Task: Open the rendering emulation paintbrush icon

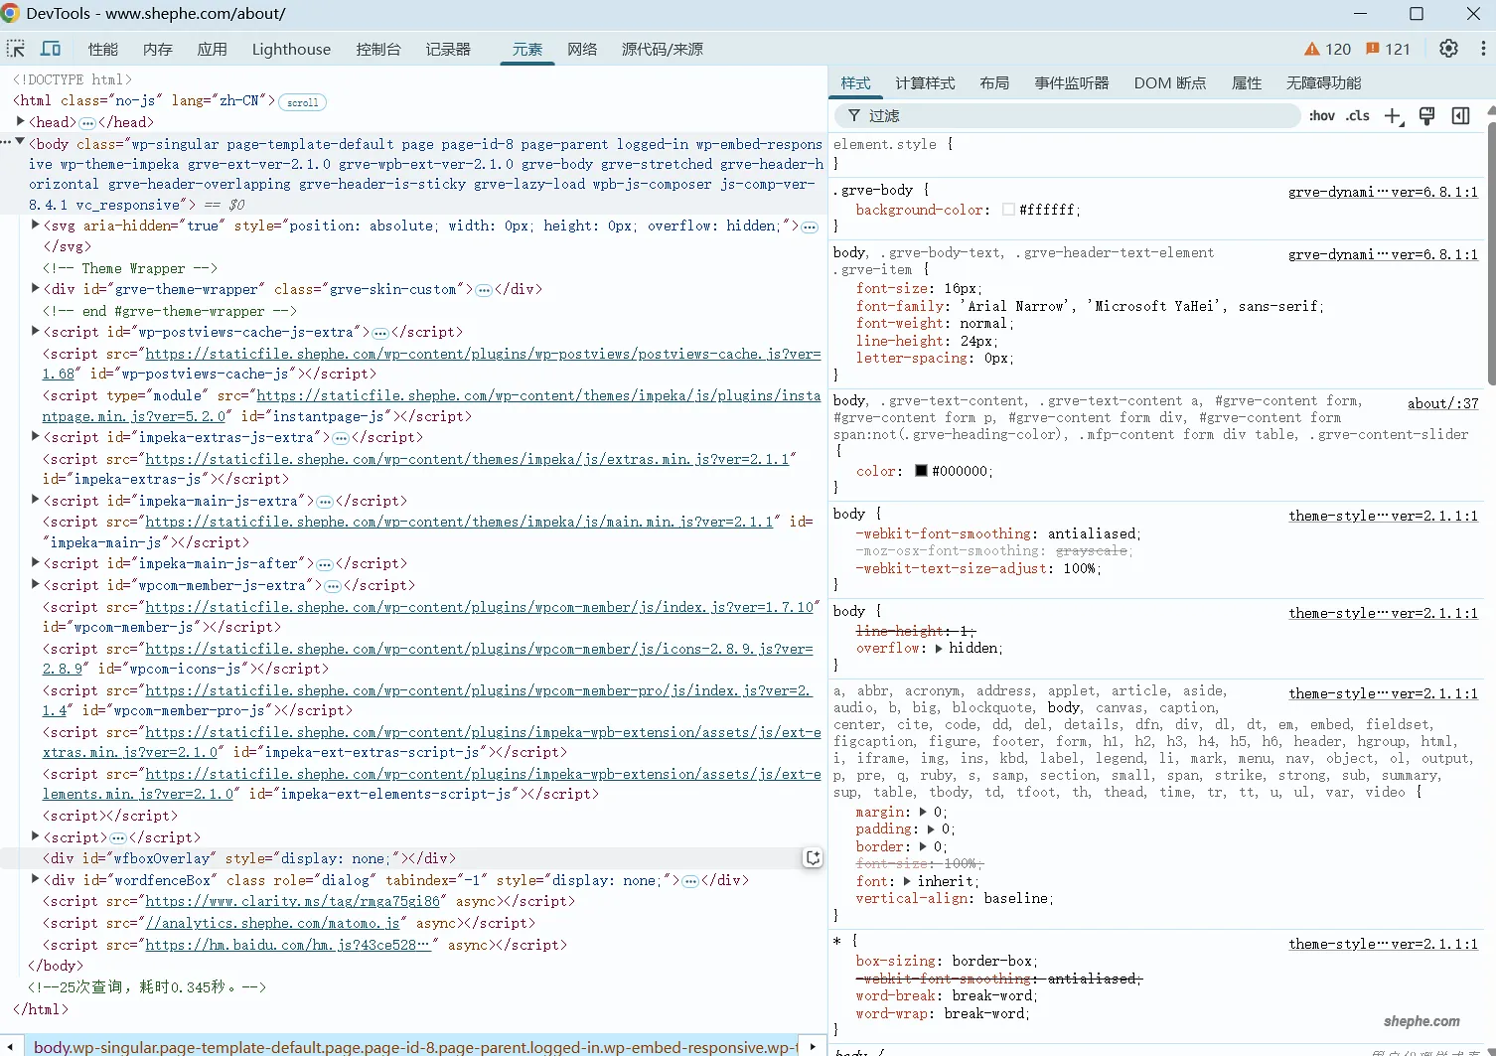Action: click(1426, 115)
